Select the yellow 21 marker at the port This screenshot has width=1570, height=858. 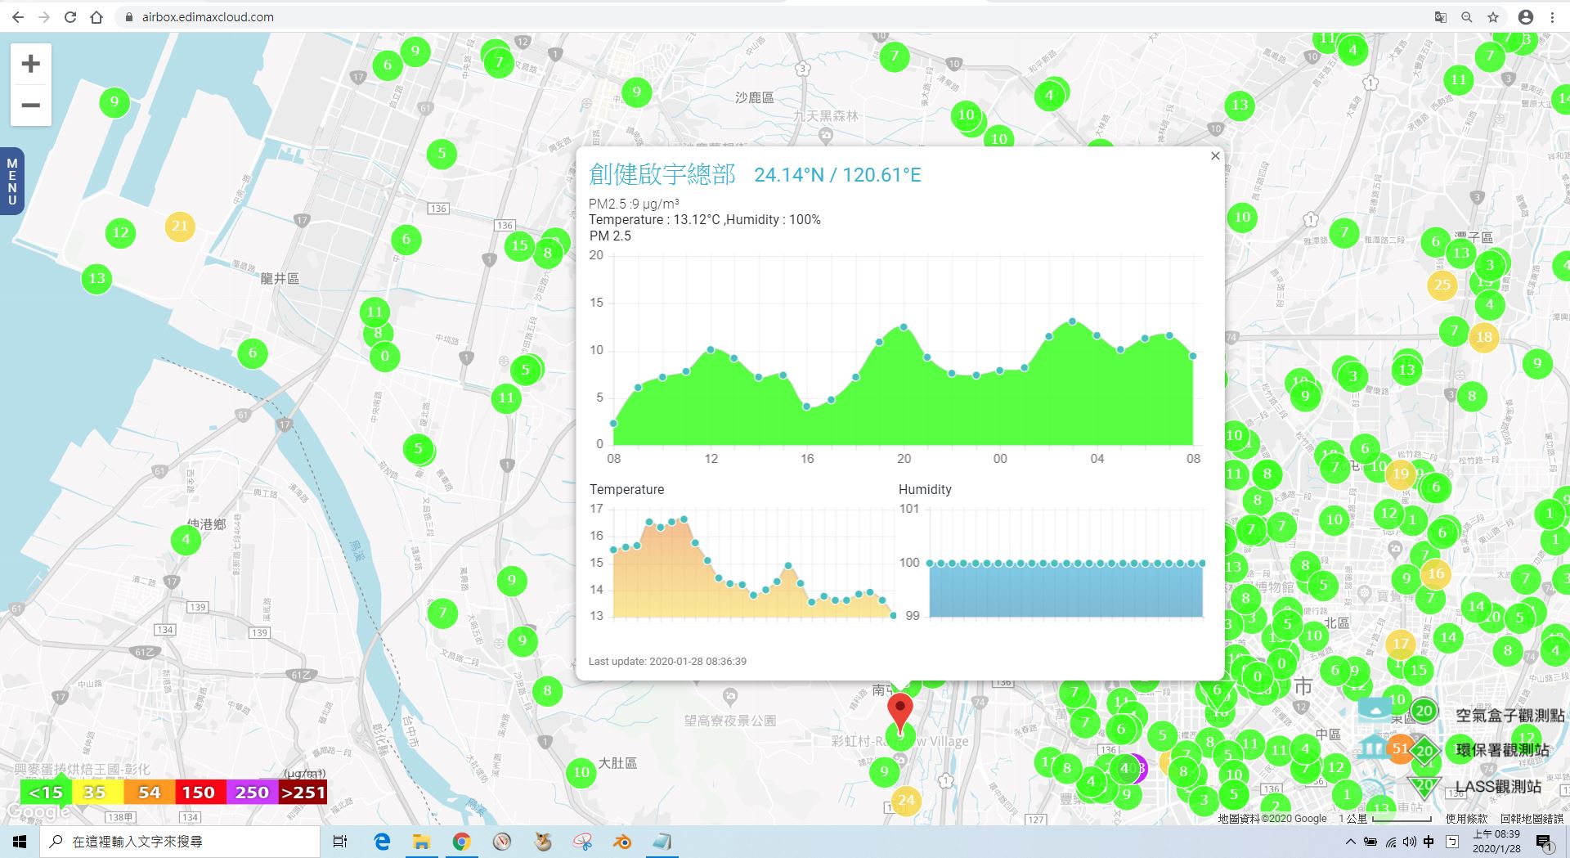pos(180,227)
